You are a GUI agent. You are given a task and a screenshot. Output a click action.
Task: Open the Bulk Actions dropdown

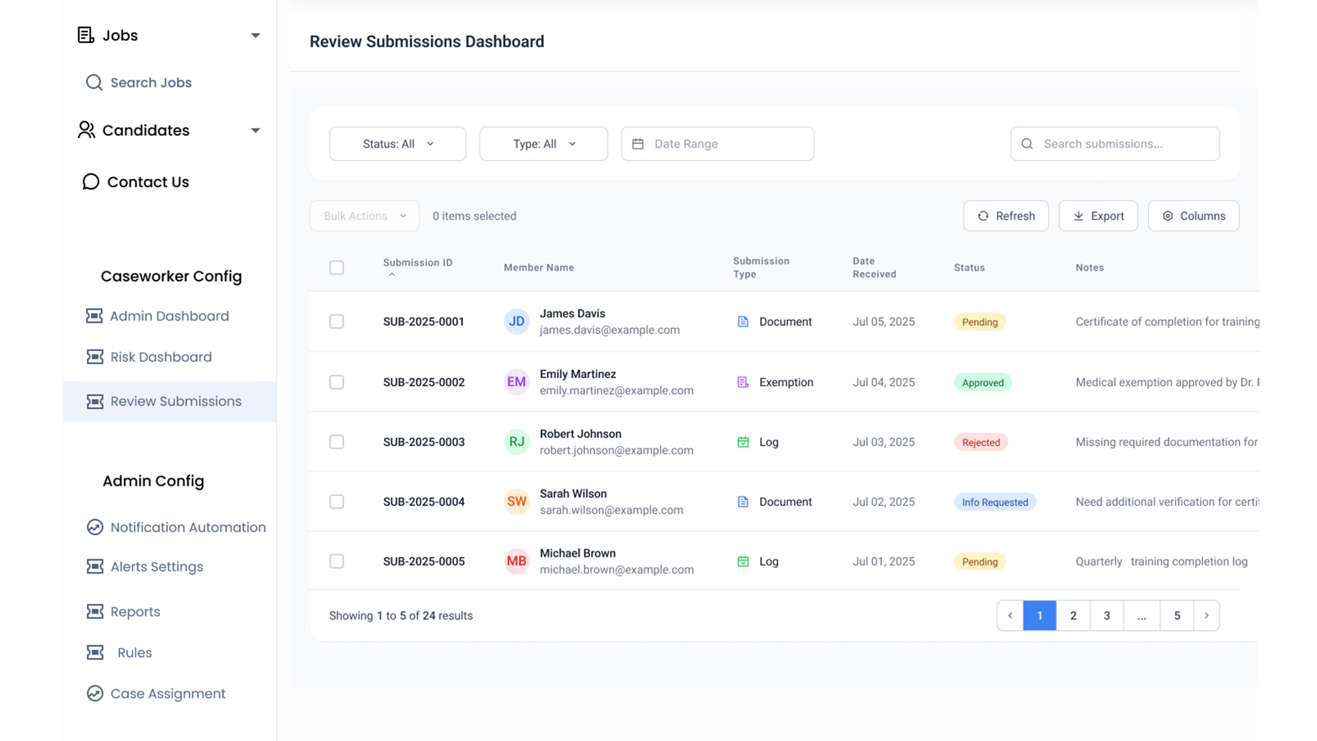[x=364, y=215]
